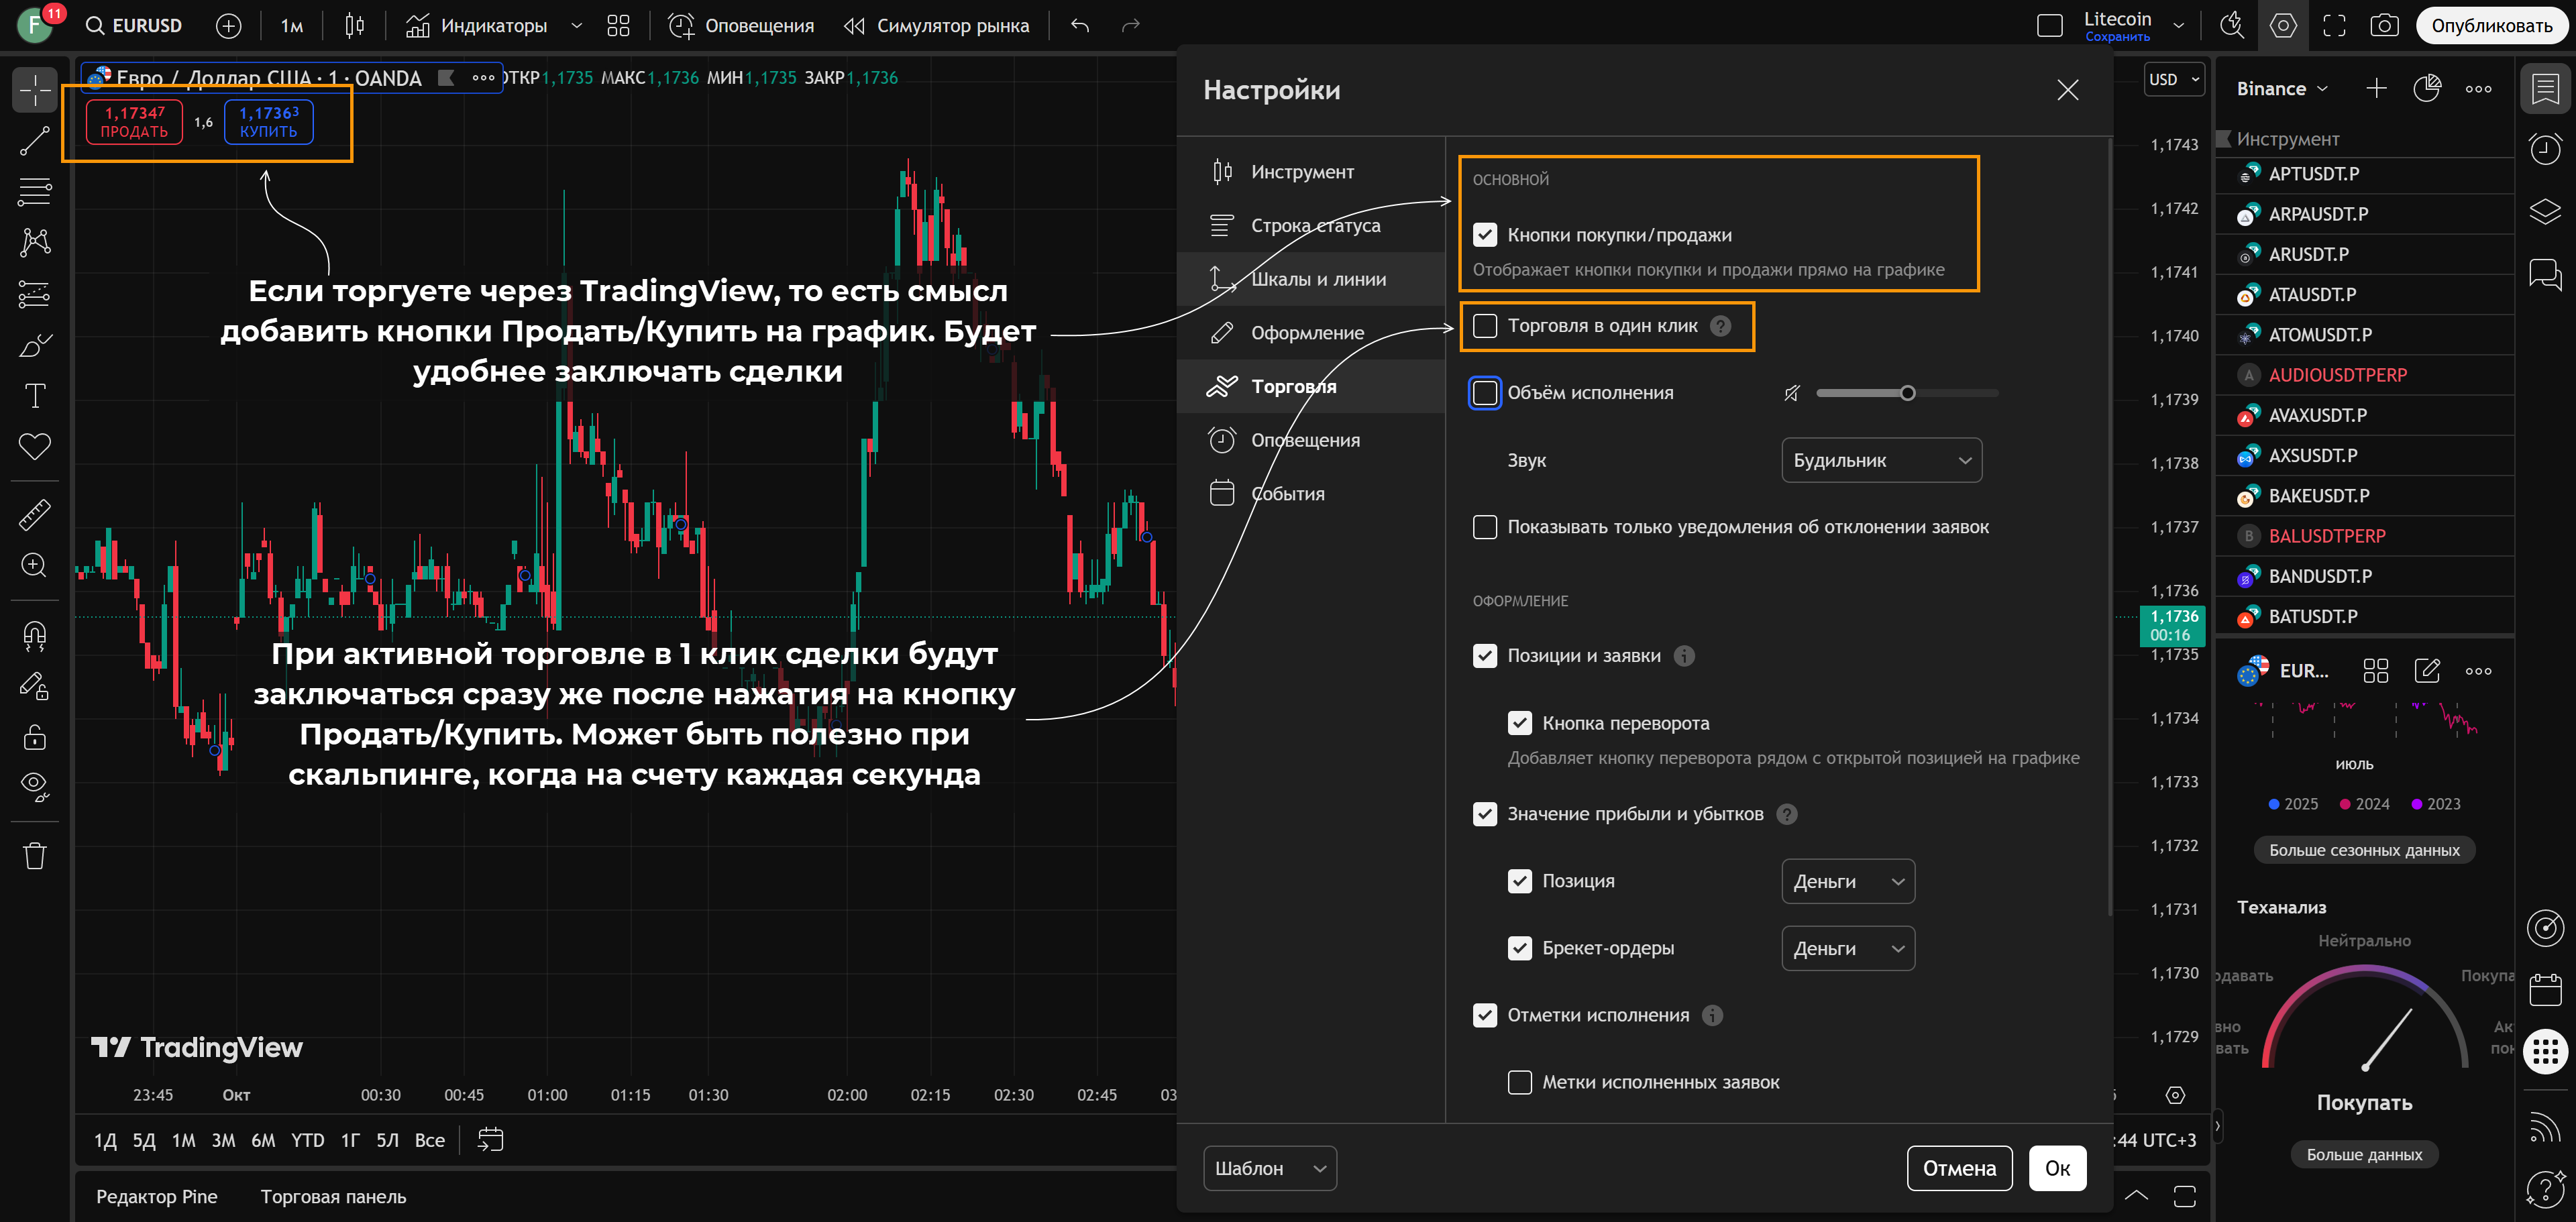Viewport: 2576px width, 1222px height.
Task: Open the 'Будильник' sound dropdown
Action: click(x=1881, y=460)
